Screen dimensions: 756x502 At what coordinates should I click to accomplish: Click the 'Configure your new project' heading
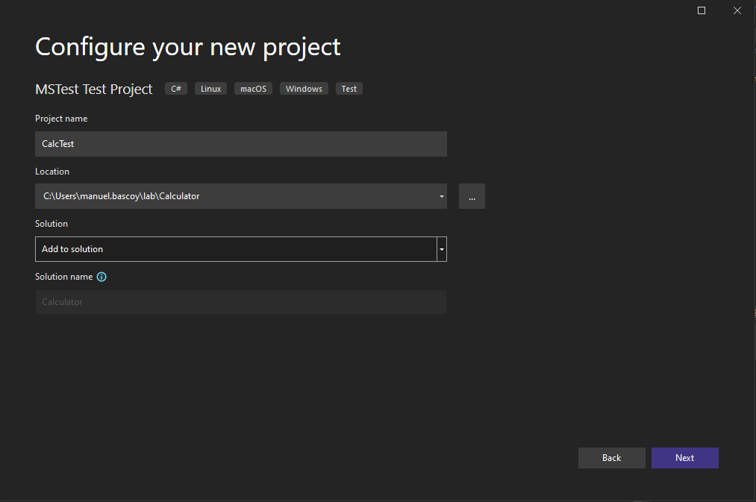pyautogui.click(x=188, y=47)
